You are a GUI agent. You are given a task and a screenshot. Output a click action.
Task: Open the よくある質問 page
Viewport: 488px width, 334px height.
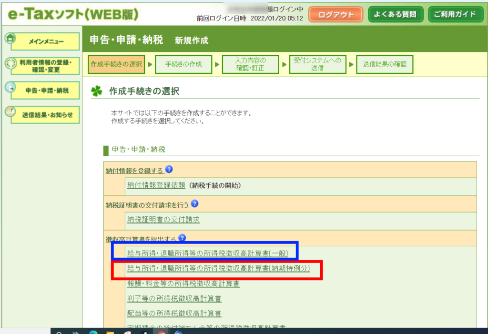tap(395, 14)
